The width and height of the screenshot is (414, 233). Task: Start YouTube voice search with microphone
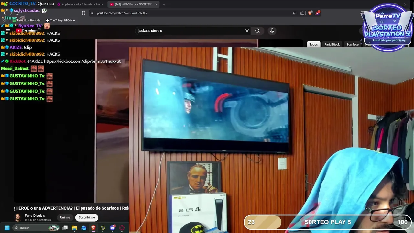[272, 31]
